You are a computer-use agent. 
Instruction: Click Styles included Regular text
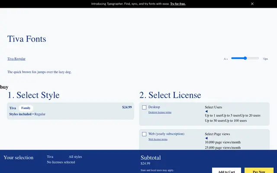tap(27, 114)
